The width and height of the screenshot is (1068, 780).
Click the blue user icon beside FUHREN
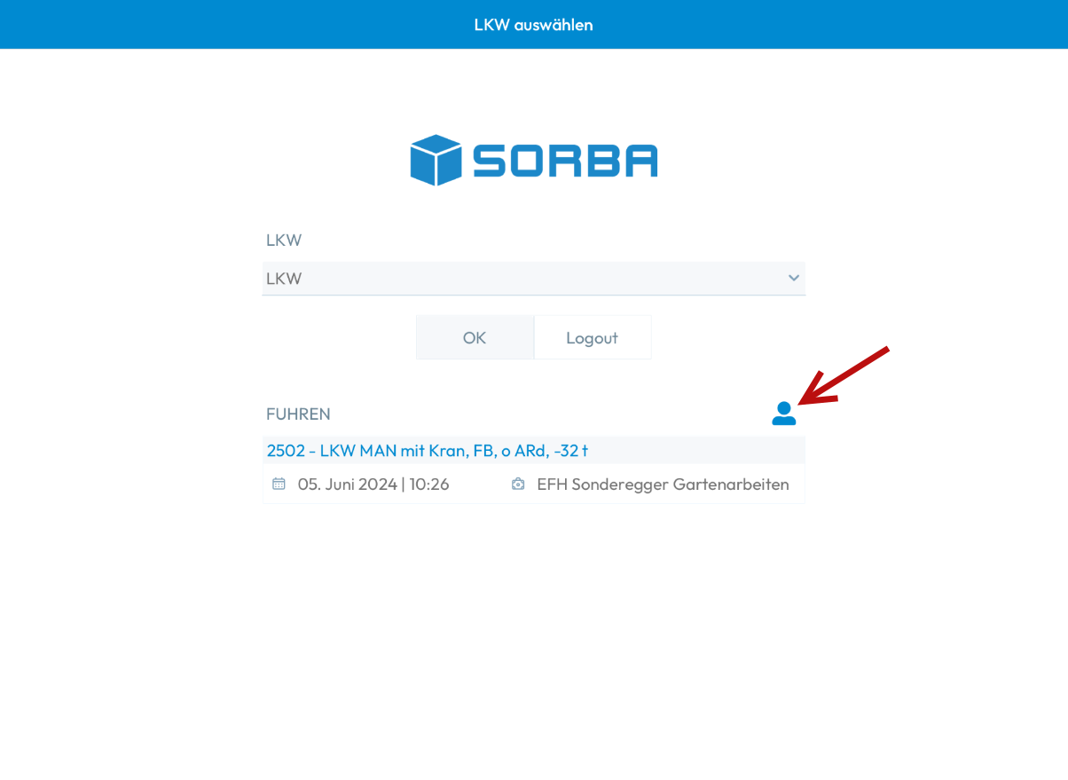[x=783, y=414]
